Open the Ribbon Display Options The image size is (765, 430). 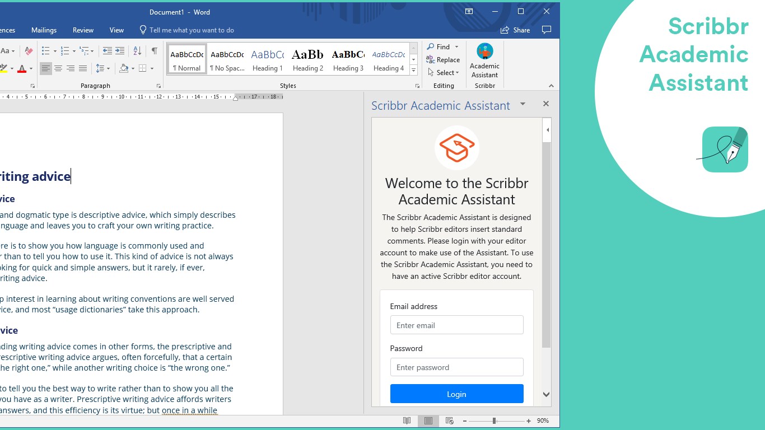tap(469, 11)
